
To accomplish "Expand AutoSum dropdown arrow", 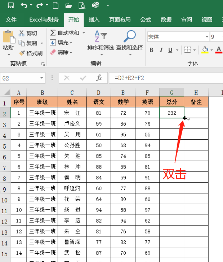I will (84, 33).
